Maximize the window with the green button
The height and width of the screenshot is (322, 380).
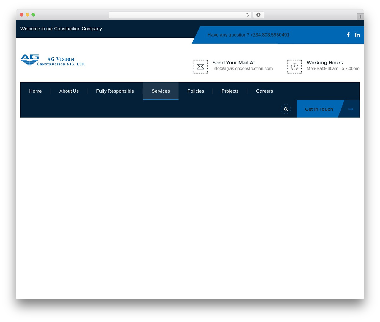[x=33, y=15]
